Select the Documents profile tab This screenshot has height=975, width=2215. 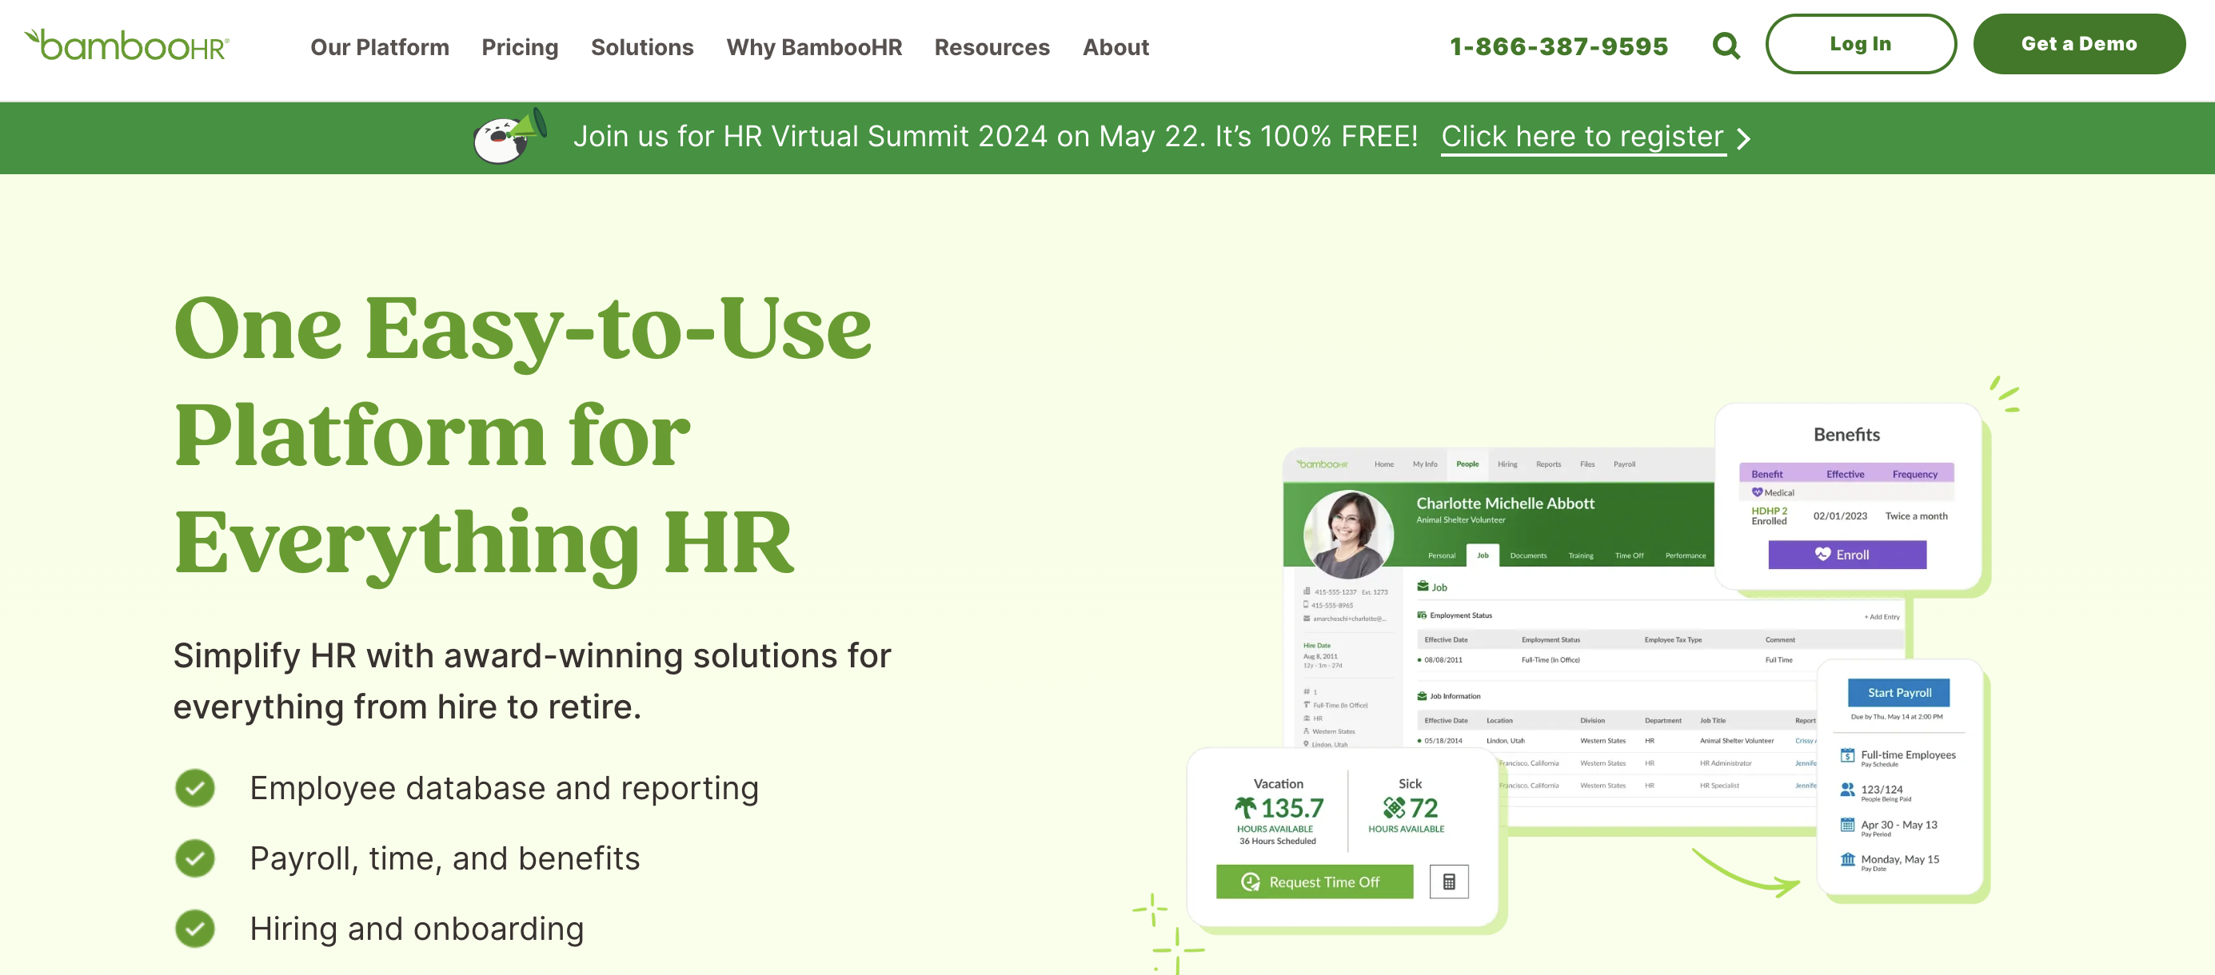coord(1528,555)
